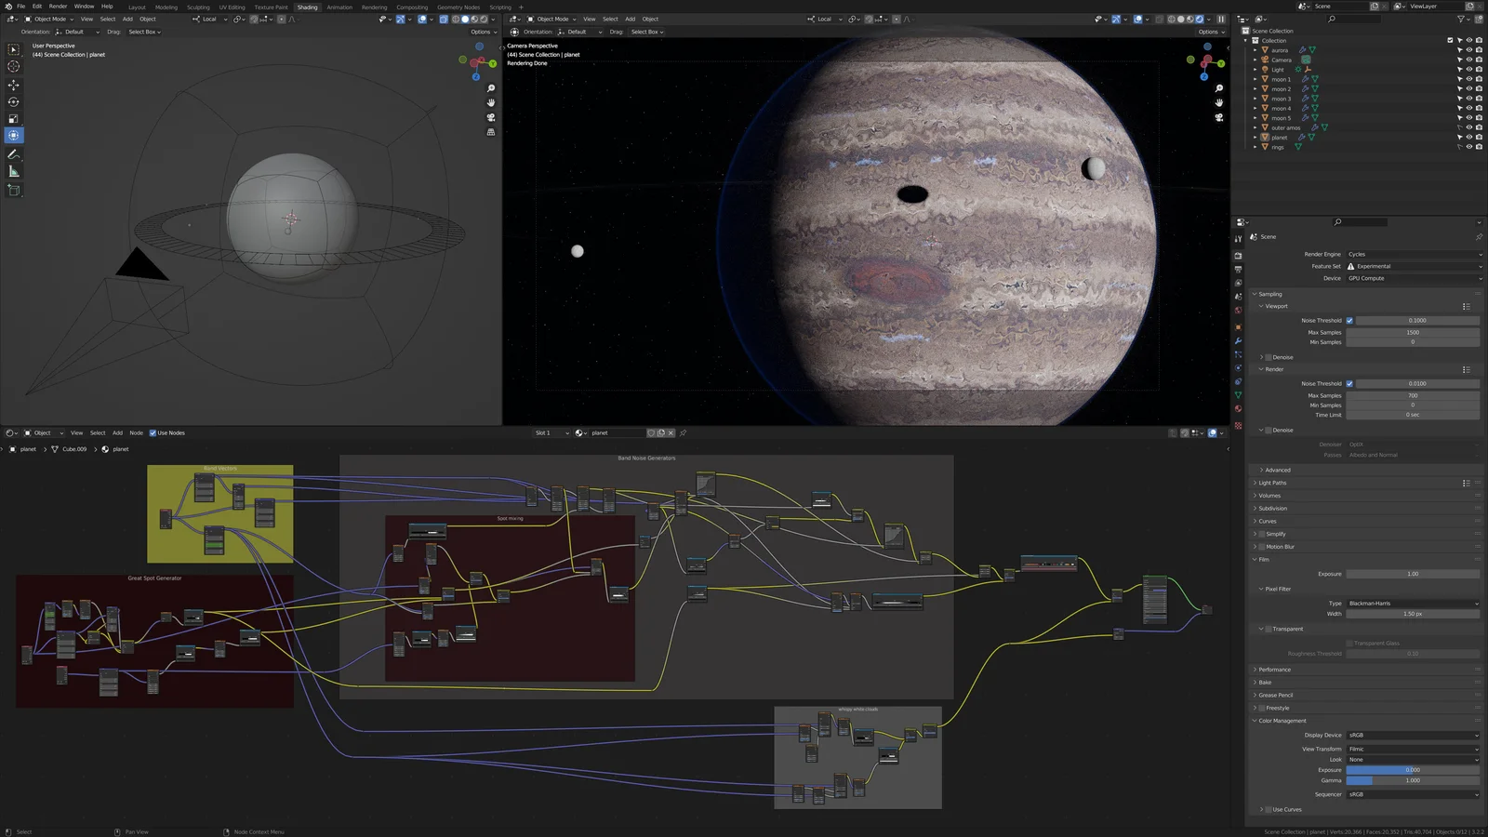Open the Render Engine dropdown showing Cycles
Viewport: 1488px width, 837px height.
pyautogui.click(x=1414, y=254)
